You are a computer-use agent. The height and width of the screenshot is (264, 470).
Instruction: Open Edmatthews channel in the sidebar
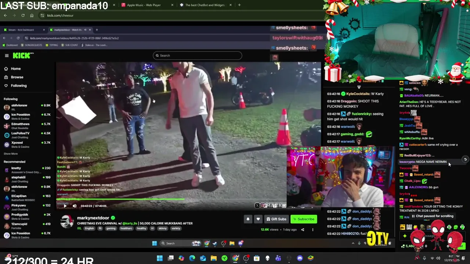click(27, 126)
